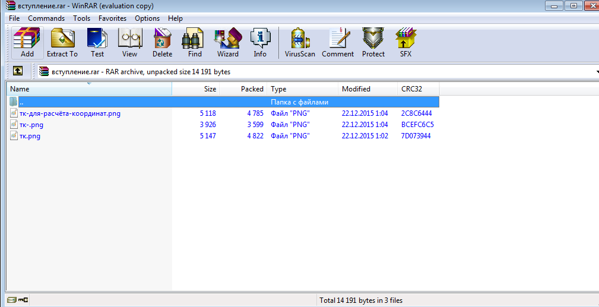Show archive Info
Screen dimensions: 599x307
click(260, 42)
